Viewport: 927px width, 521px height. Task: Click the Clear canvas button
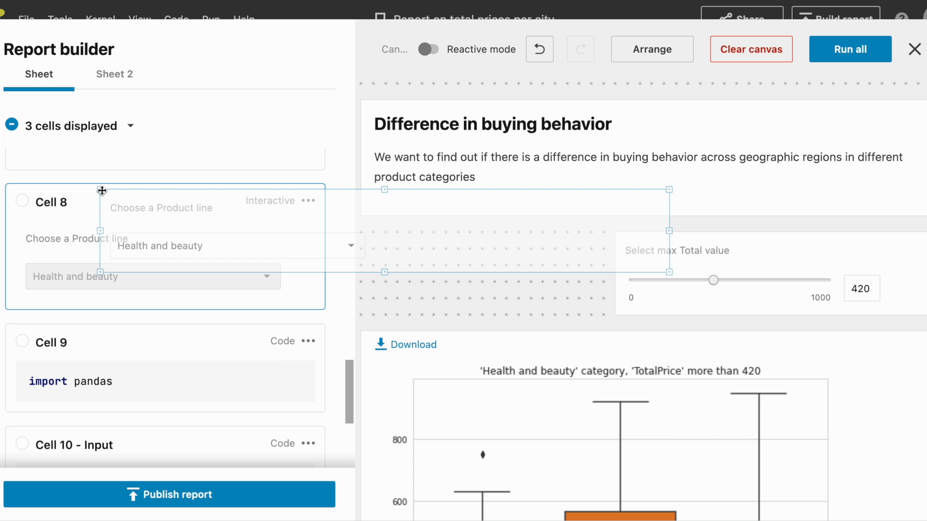coord(751,49)
